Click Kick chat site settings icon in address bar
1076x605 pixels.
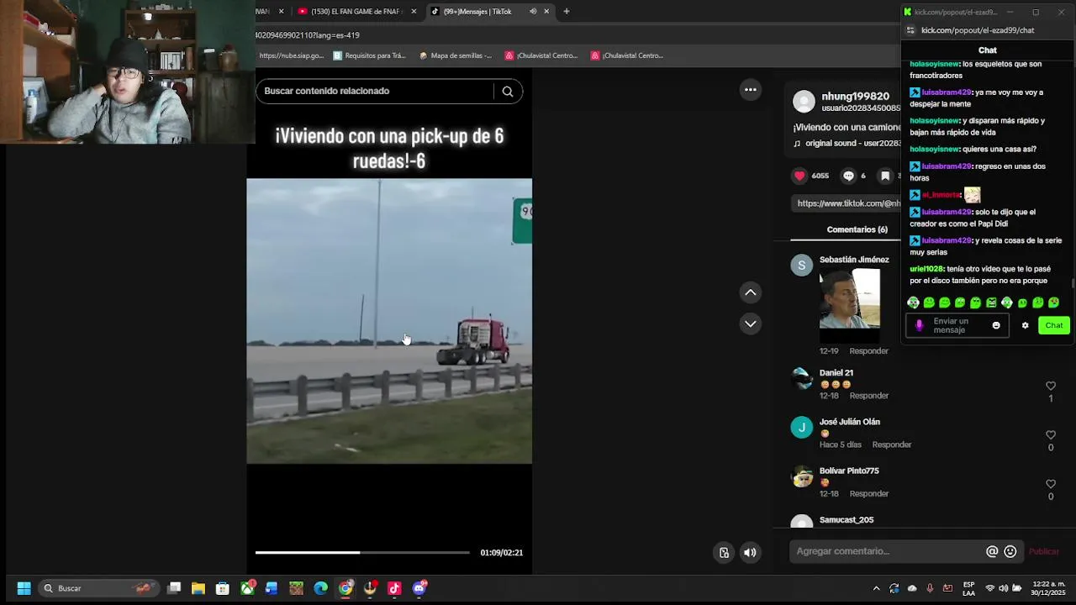[910, 30]
